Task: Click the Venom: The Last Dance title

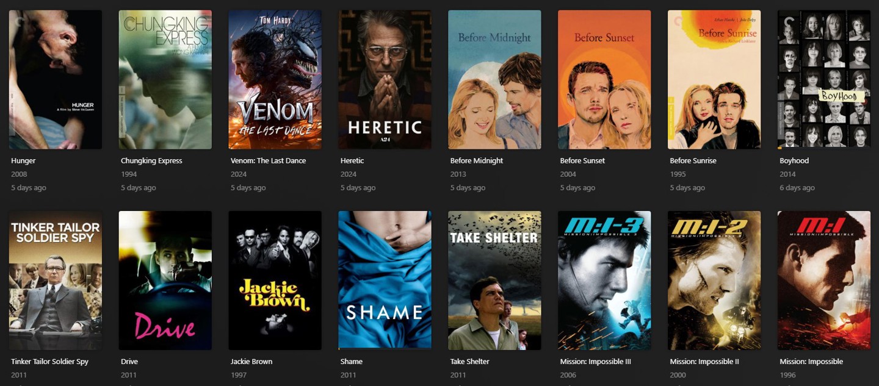Action: click(268, 161)
